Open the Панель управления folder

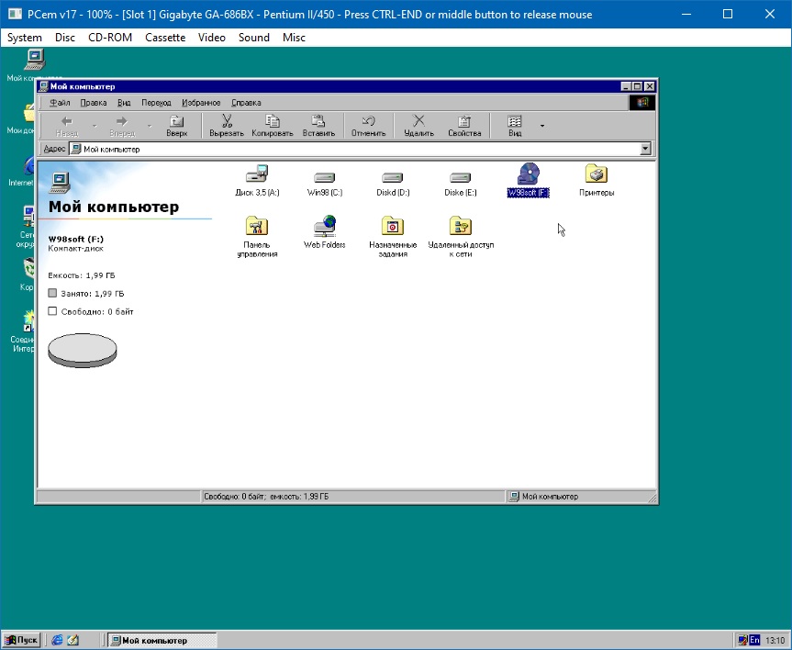click(257, 227)
